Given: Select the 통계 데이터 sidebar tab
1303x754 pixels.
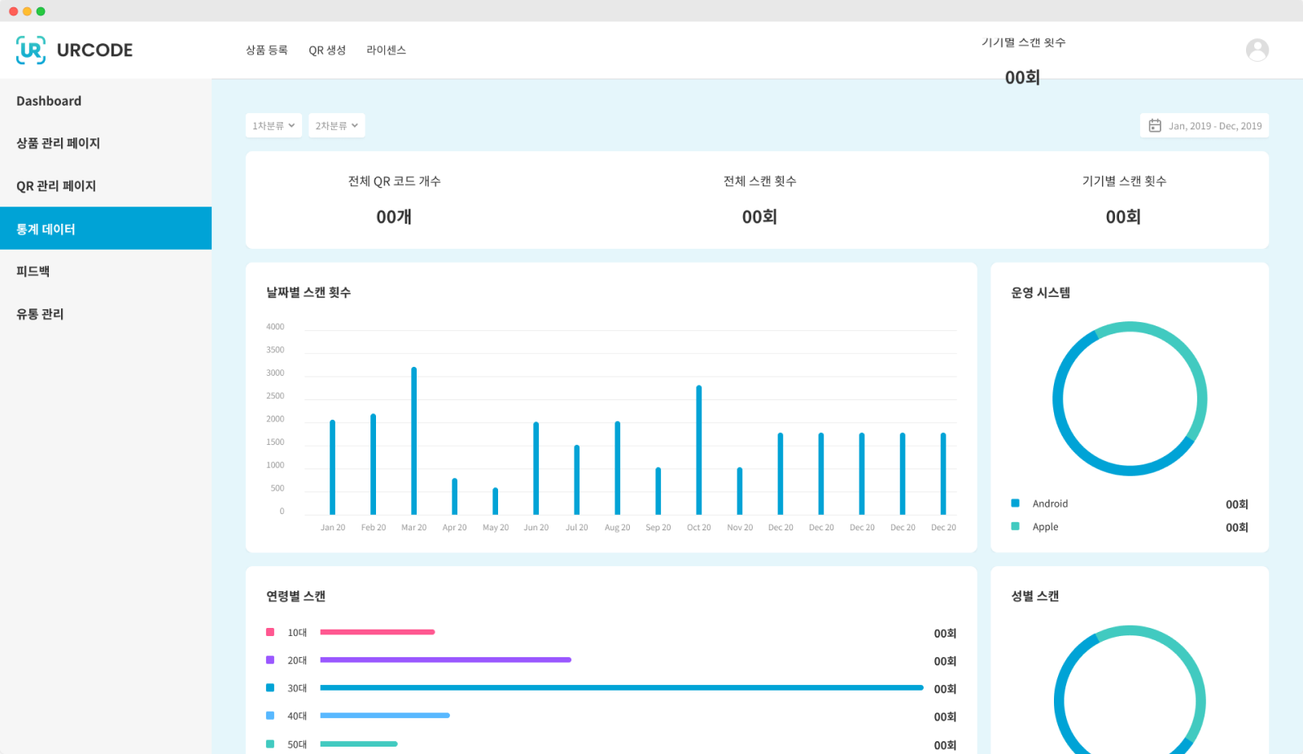Looking at the screenshot, I should (x=46, y=229).
